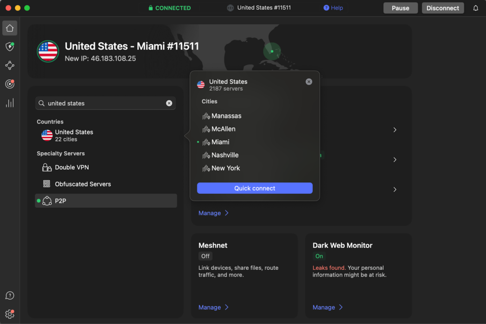Open the Home tab in sidebar
Screen dimensions: 486x324
9,28
